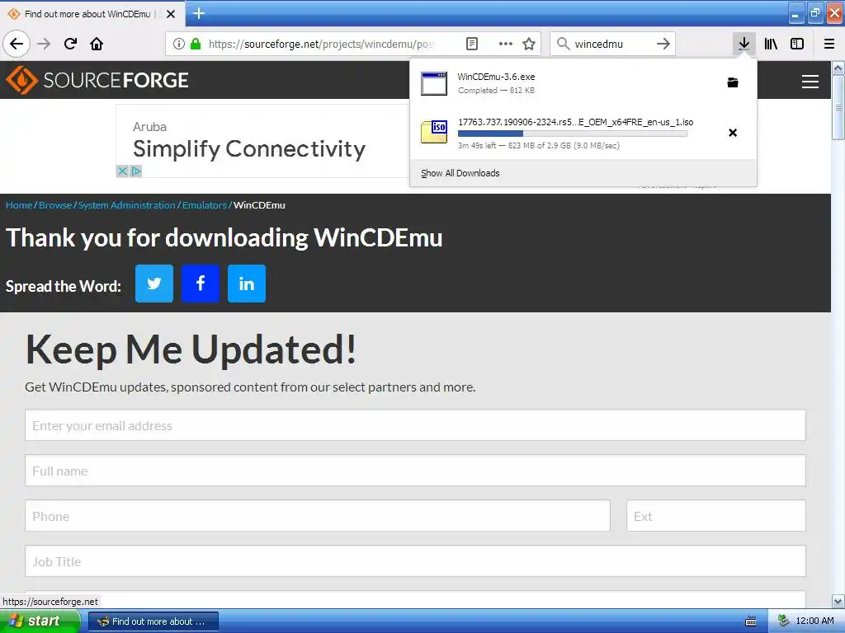The height and width of the screenshot is (633, 845).
Task: Open System Administration breadcrumb link
Action: [126, 205]
